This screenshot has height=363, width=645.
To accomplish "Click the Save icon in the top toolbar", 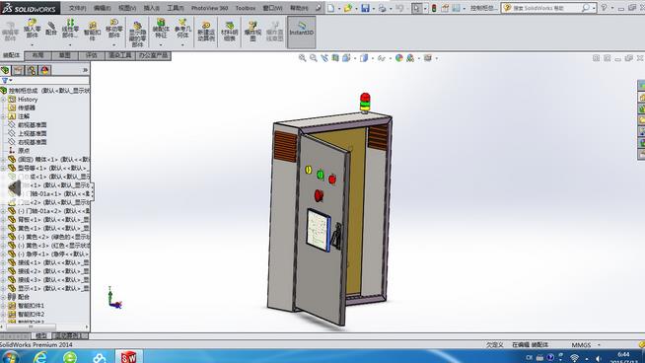I will click(x=365, y=8).
